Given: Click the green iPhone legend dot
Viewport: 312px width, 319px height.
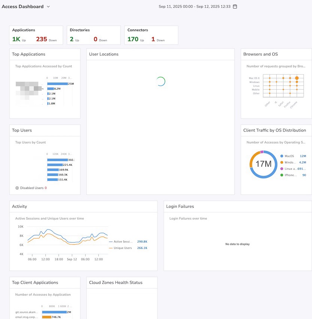Looking at the screenshot, I should (282, 175).
